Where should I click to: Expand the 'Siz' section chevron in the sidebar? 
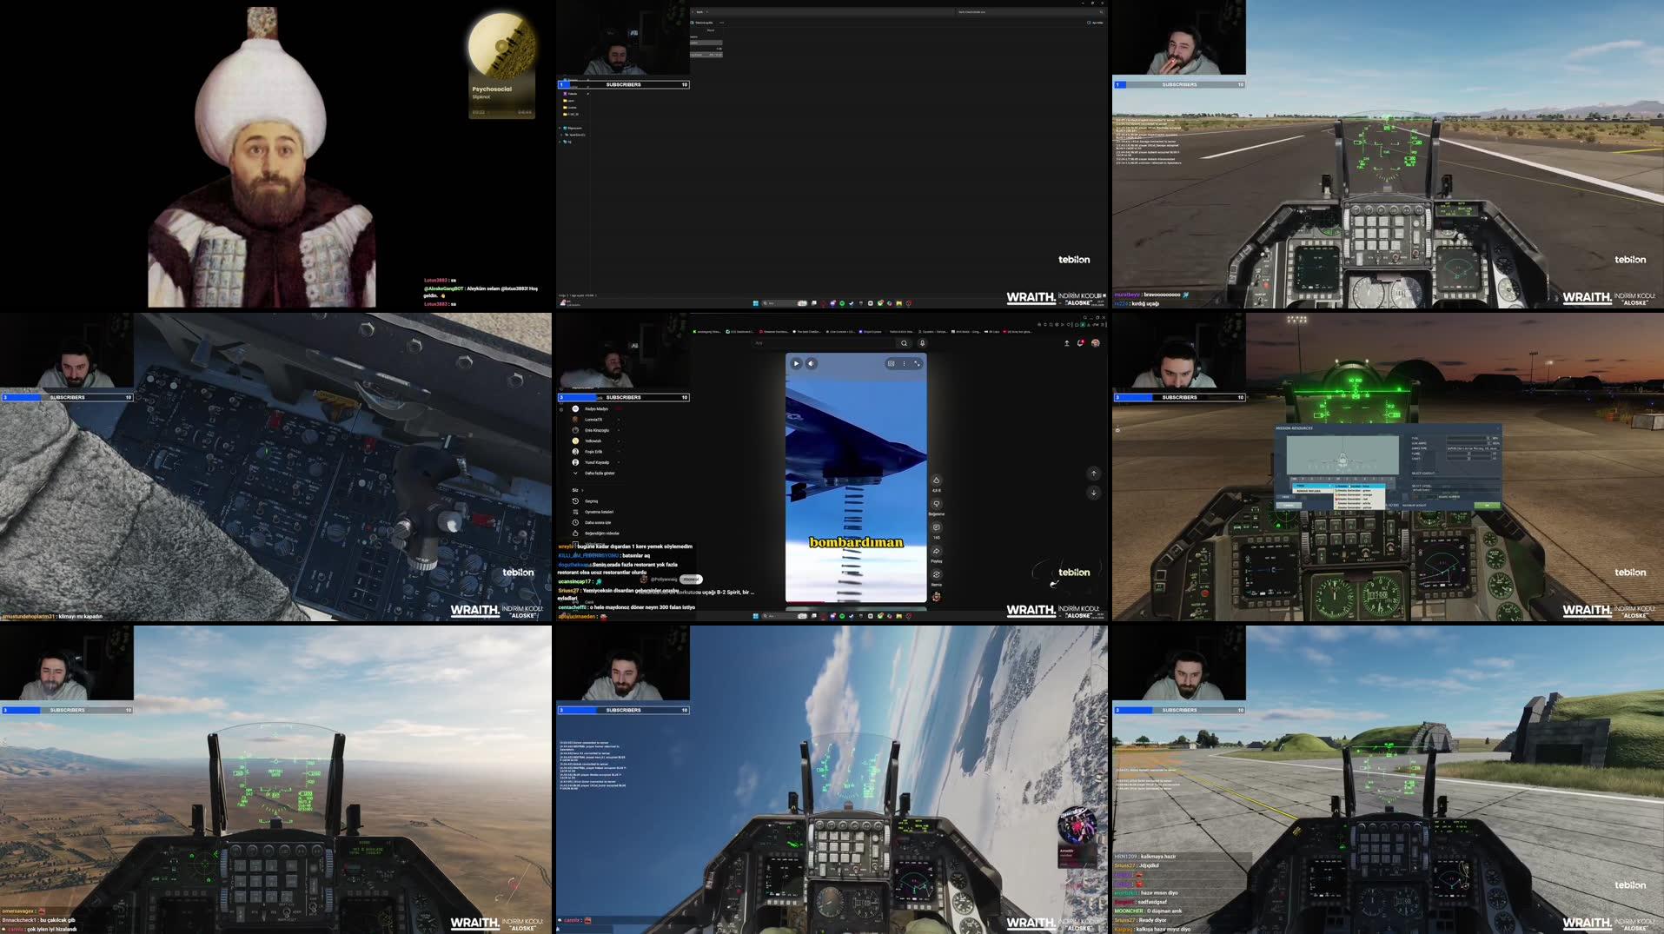tap(583, 489)
